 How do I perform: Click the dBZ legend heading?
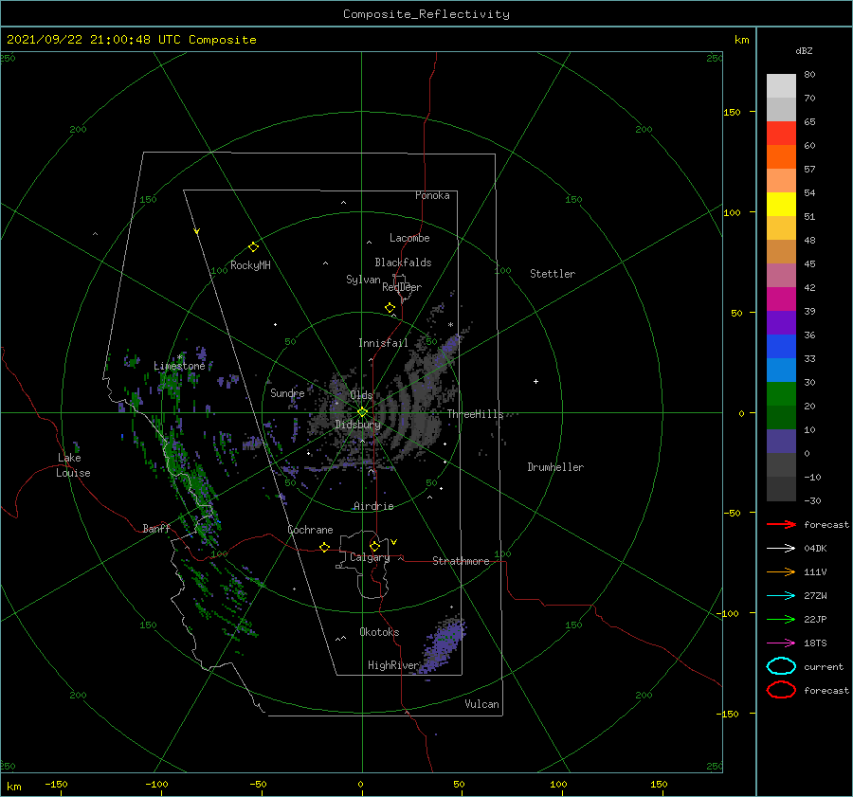point(804,50)
